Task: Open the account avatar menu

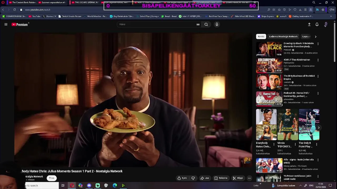Action: [x=326, y=24]
